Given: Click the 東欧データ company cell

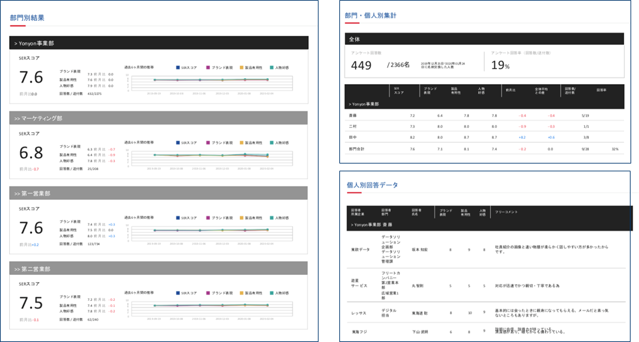Looking at the screenshot, I should tap(360, 249).
